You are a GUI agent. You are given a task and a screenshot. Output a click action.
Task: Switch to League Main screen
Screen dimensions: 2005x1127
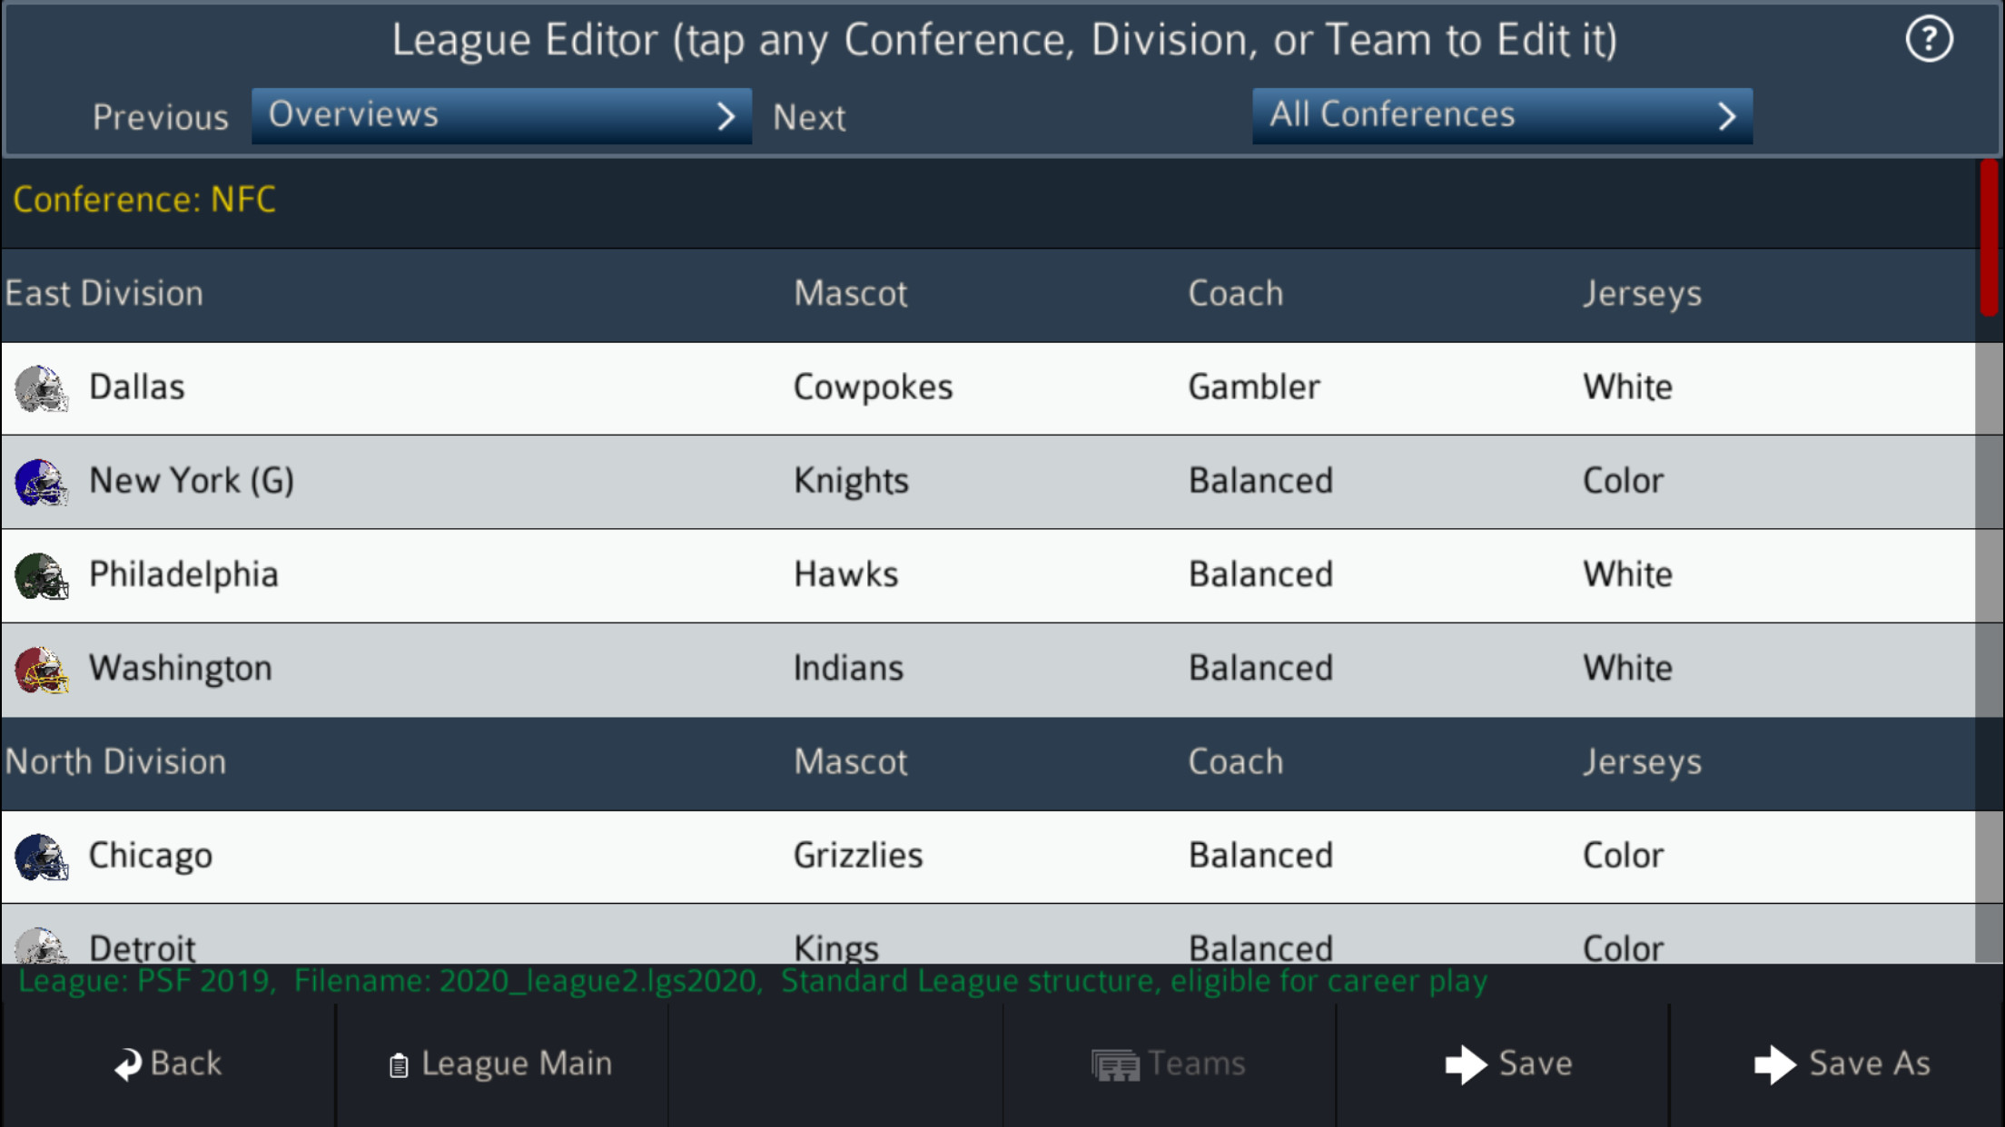click(501, 1063)
